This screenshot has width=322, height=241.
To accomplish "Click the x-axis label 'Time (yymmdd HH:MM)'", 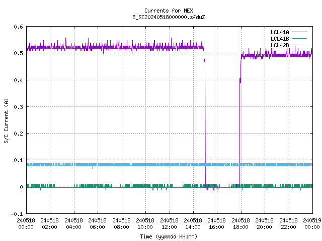I will pos(169,236).
